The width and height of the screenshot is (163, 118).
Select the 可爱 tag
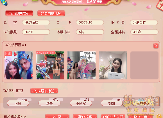(18, 103)
